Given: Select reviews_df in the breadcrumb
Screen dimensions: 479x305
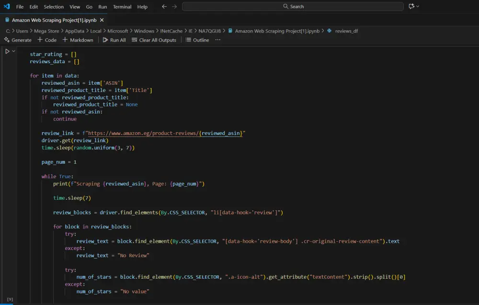Looking at the screenshot, I should [x=346, y=31].
